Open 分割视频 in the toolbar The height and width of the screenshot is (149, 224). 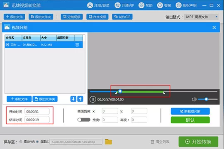pyautogui.click(x=72, y=17)
